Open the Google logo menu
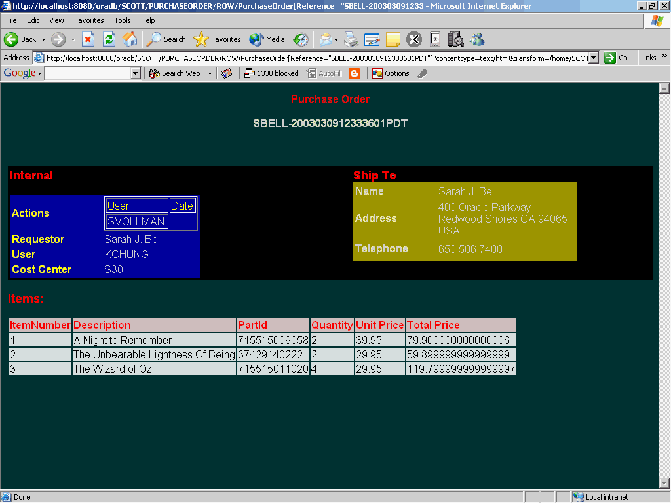This screenshot has height=503, width=671. [20, 73]
